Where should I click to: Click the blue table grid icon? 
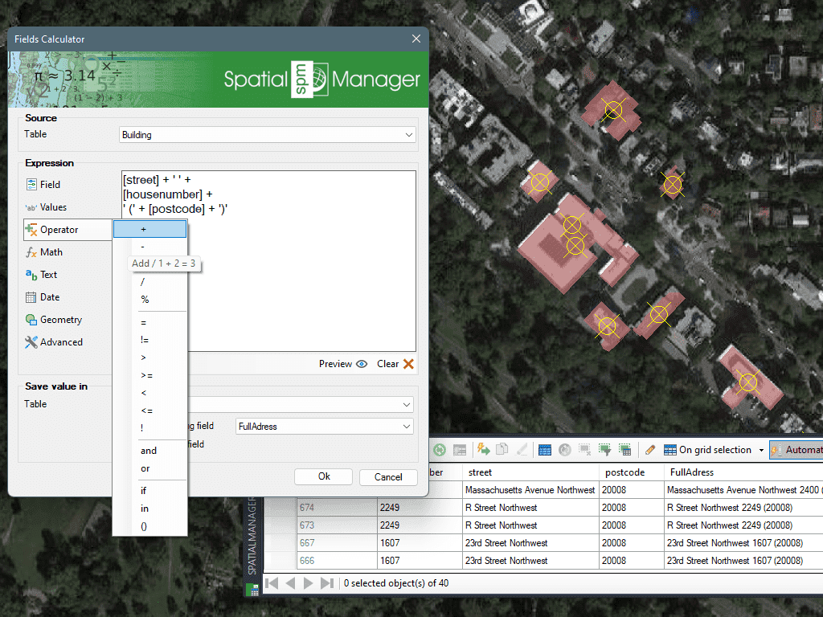[545, 450]
